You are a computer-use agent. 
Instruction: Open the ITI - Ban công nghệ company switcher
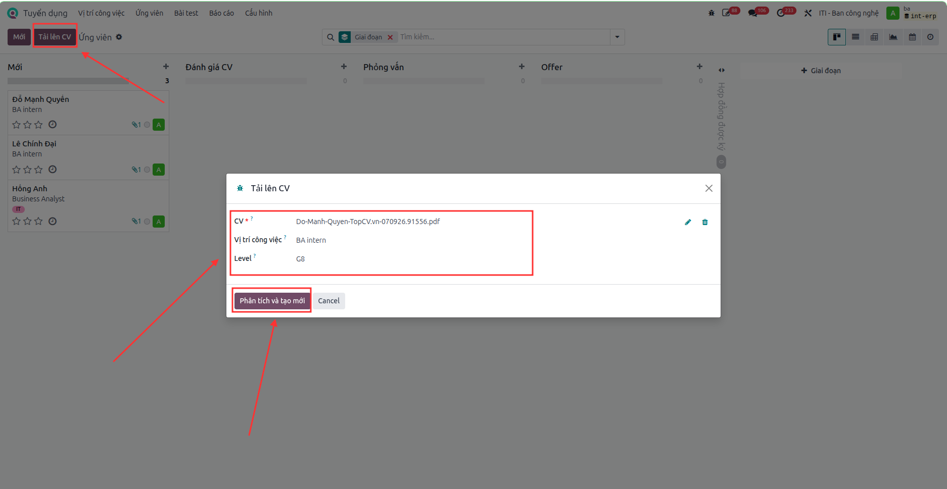(x=848, y=13)
